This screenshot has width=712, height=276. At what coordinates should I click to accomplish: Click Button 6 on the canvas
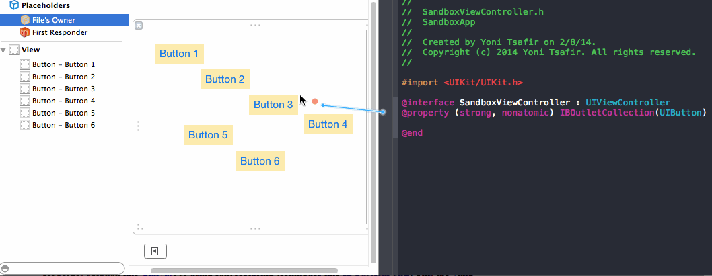coord(260,161)
